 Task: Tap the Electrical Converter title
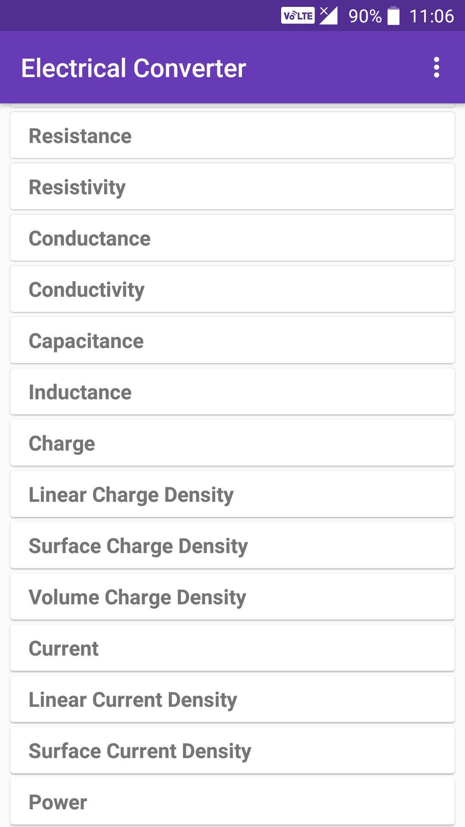133,68
